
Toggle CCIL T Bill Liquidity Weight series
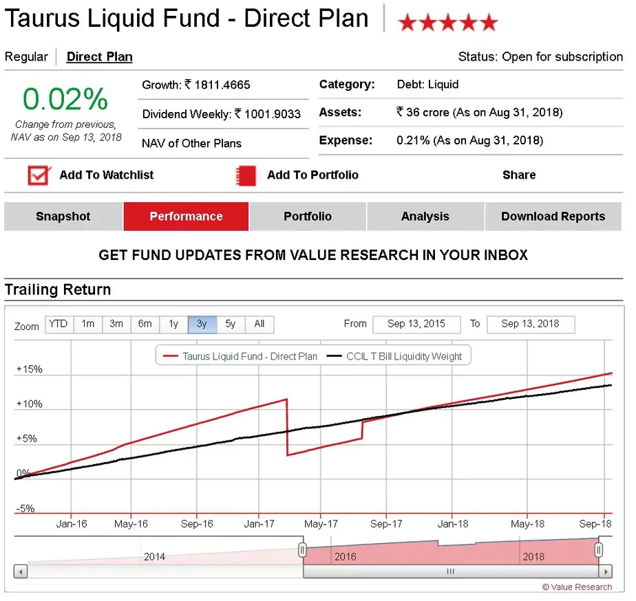(x=394, y=357)
